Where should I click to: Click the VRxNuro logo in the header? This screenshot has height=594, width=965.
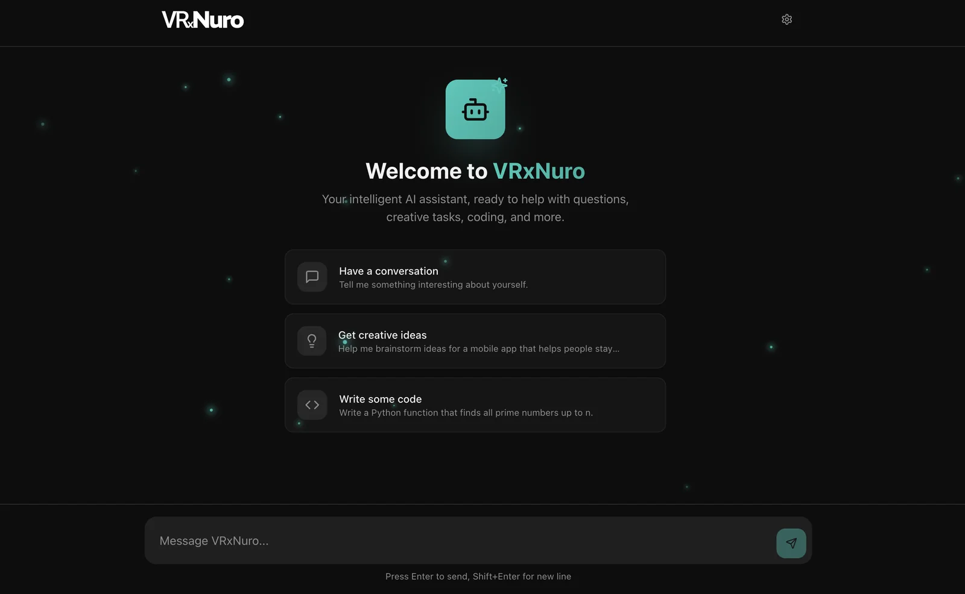point(203,20)
